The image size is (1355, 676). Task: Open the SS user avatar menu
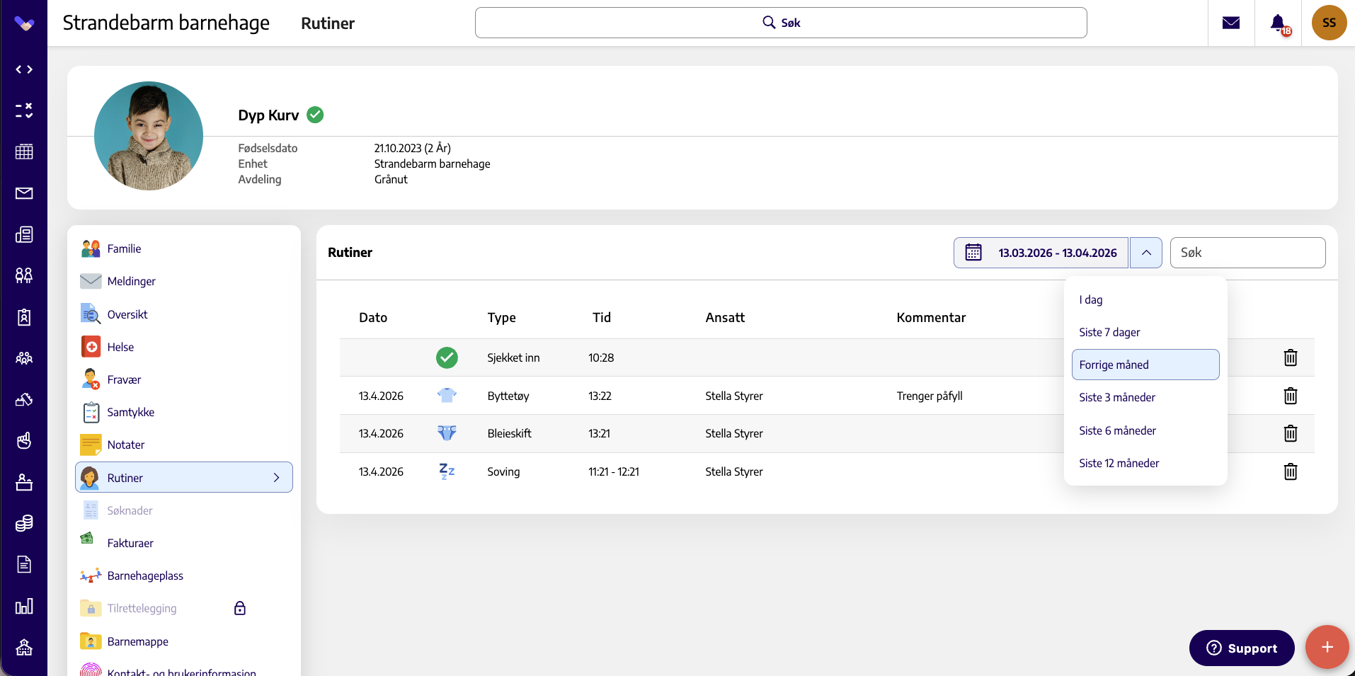[1329, 23]
